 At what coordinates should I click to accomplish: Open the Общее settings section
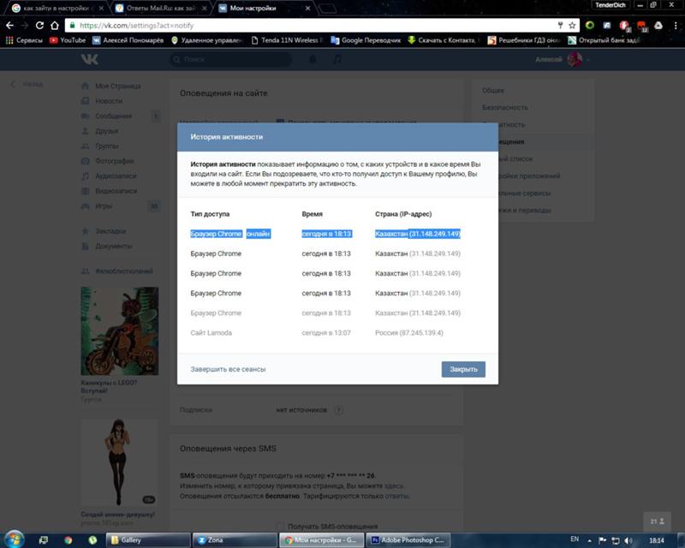point(493,91)
